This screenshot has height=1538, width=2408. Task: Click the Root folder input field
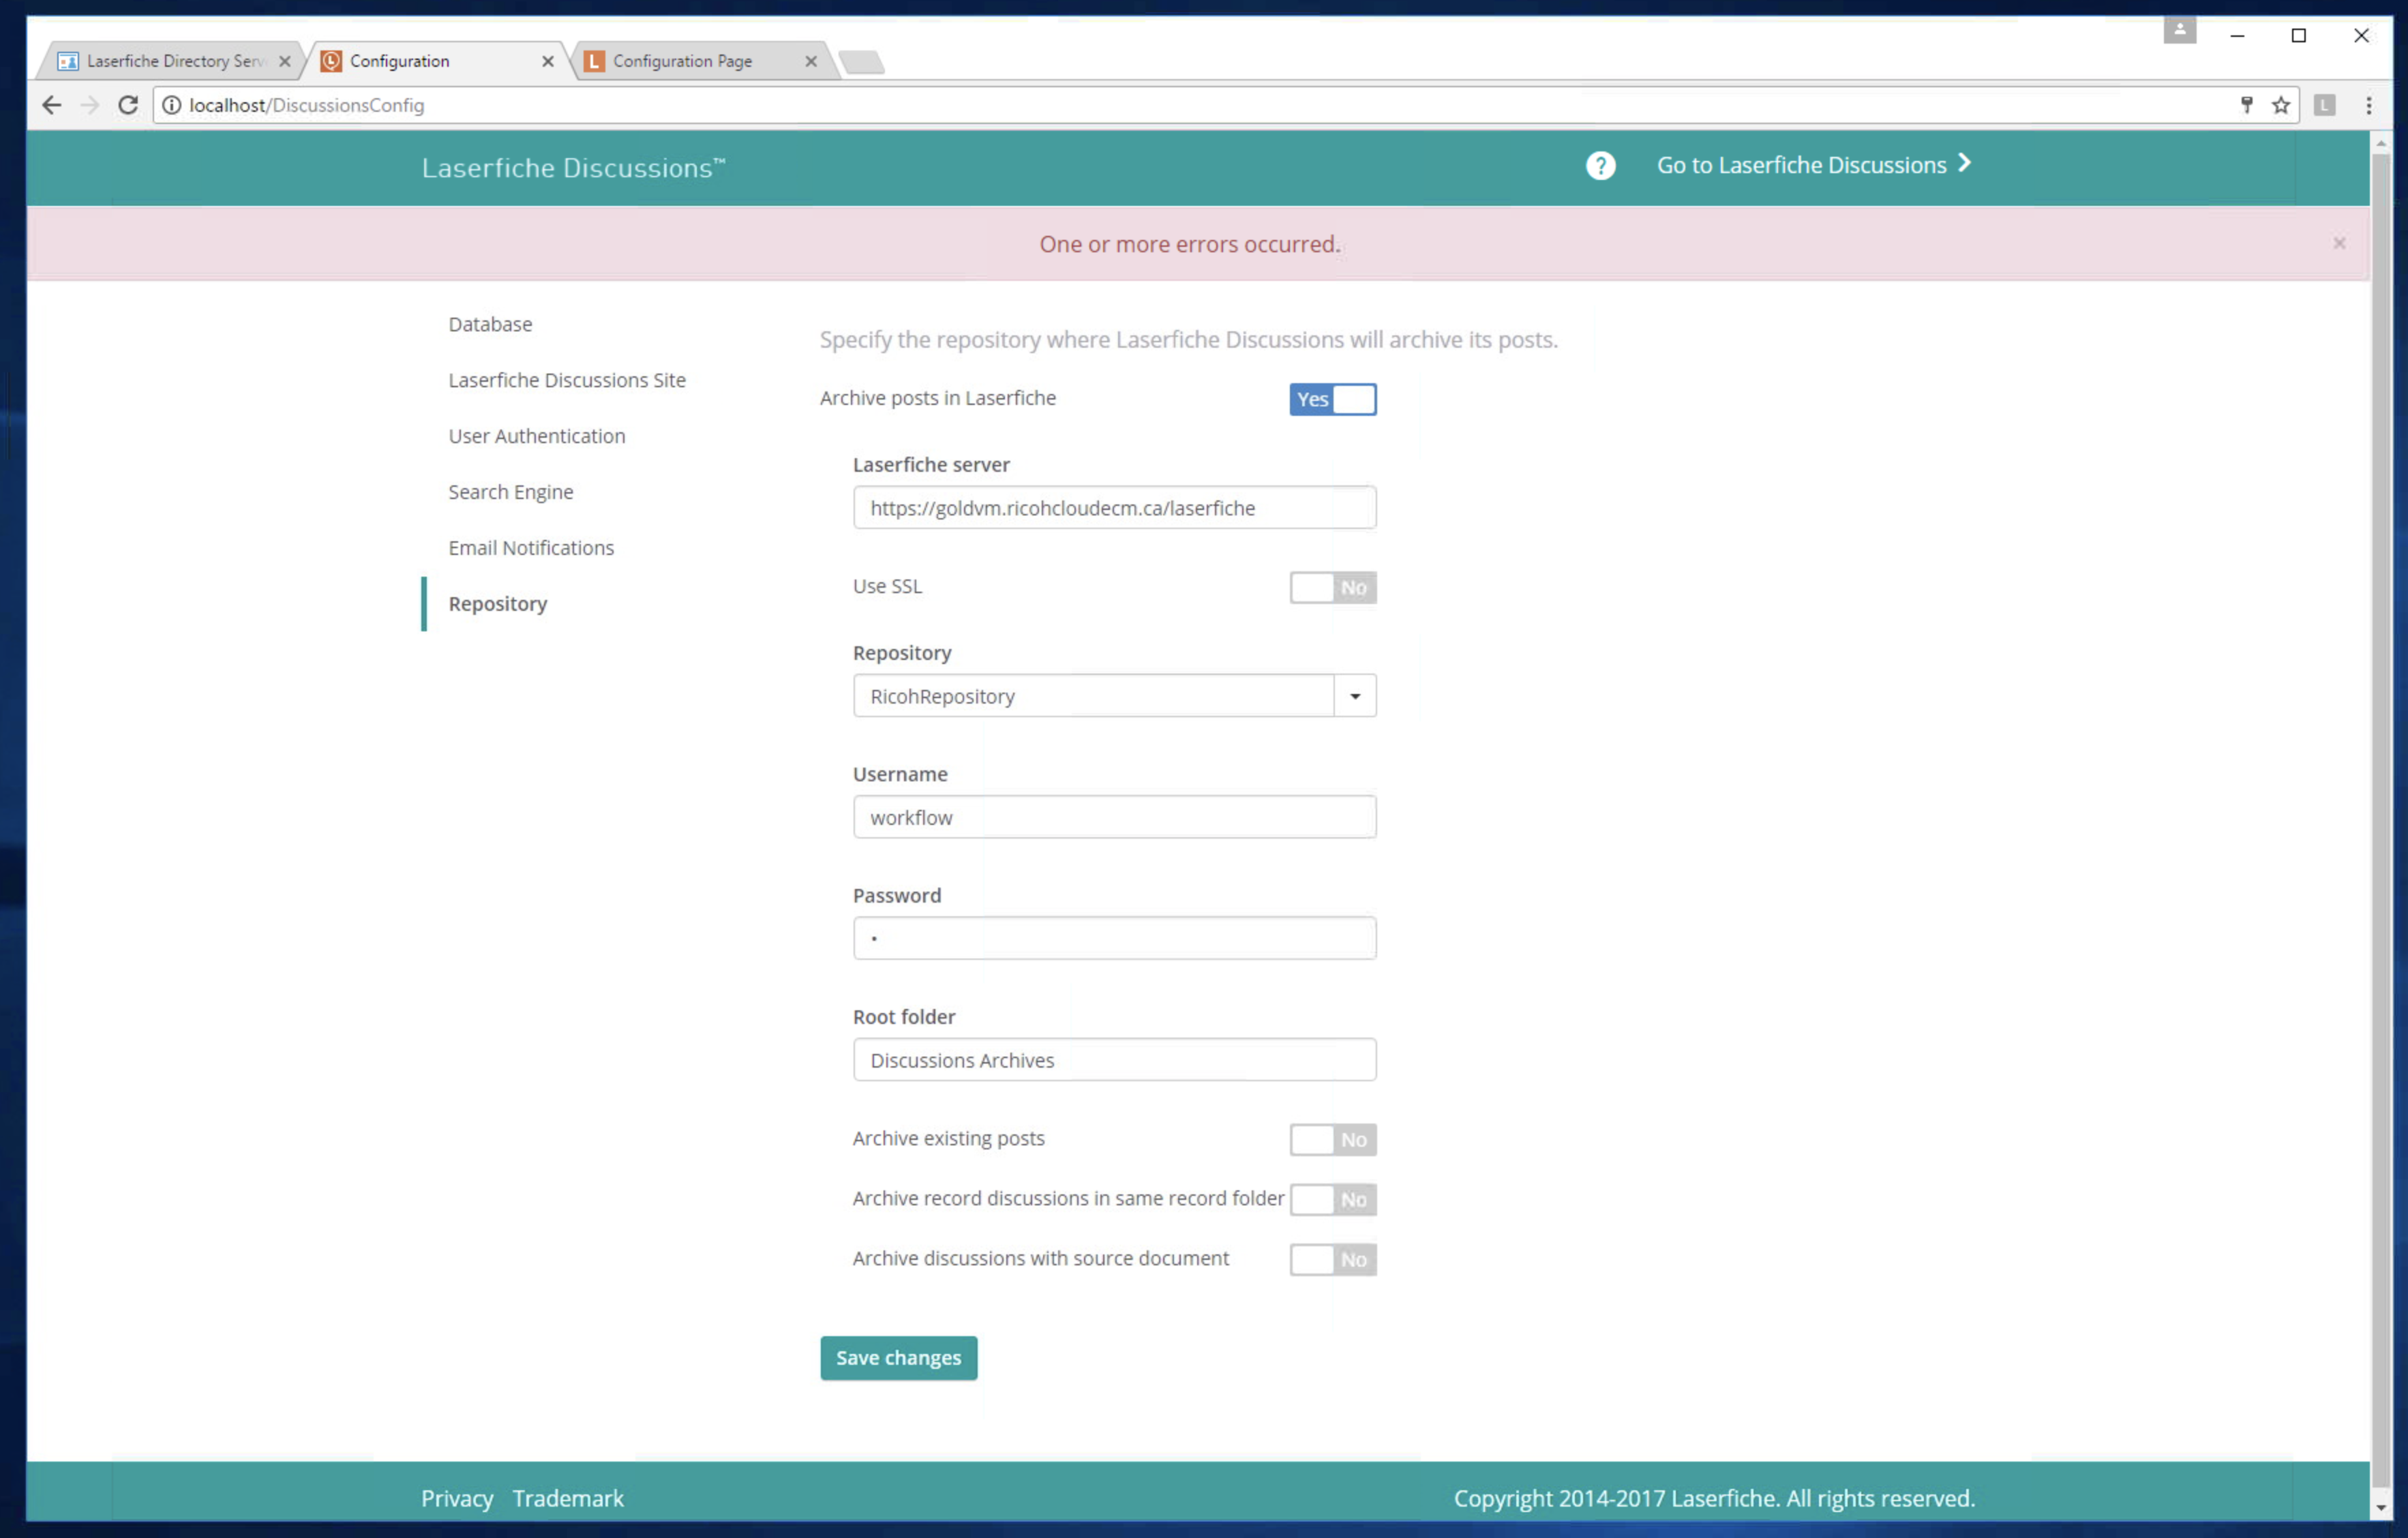click(x=1114, y=1060)
